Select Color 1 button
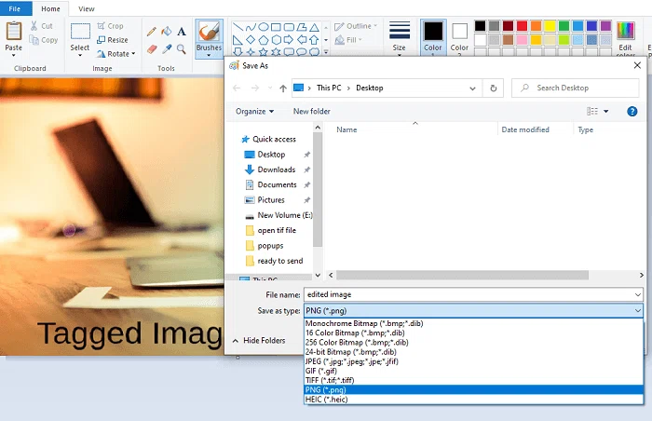Viewport: 652px width, 421px height. [x=433, y=37]
